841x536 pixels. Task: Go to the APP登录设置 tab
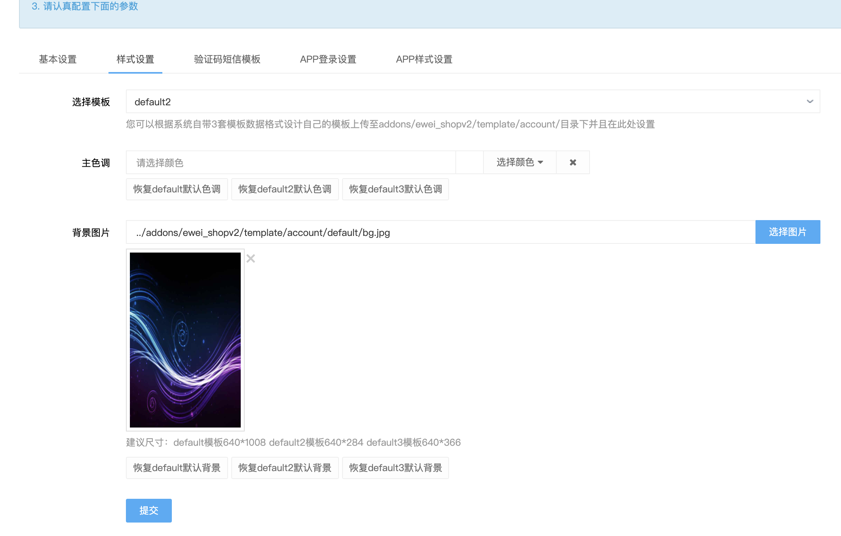click(328, 59)
